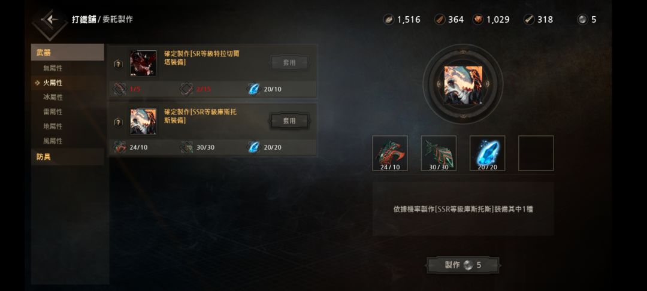Click the large result preview icon

tap(463, 85)
